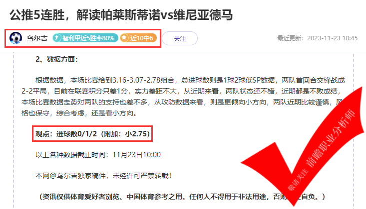Image resolution: width=366 pixels, height=209 pixels.
Task: Click the 2、数据方面 section heading
Action: coord(56,59)
